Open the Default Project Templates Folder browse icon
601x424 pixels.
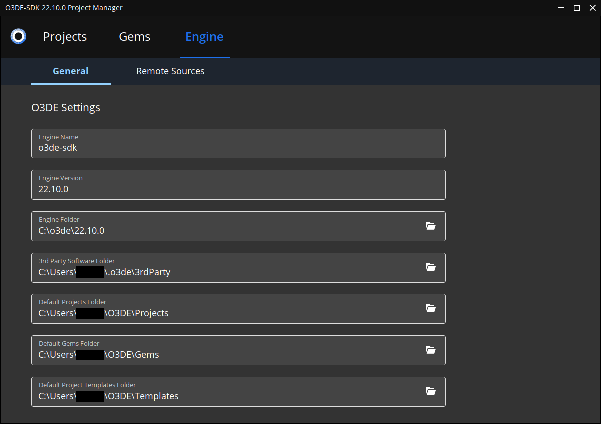tap(430, 391)
